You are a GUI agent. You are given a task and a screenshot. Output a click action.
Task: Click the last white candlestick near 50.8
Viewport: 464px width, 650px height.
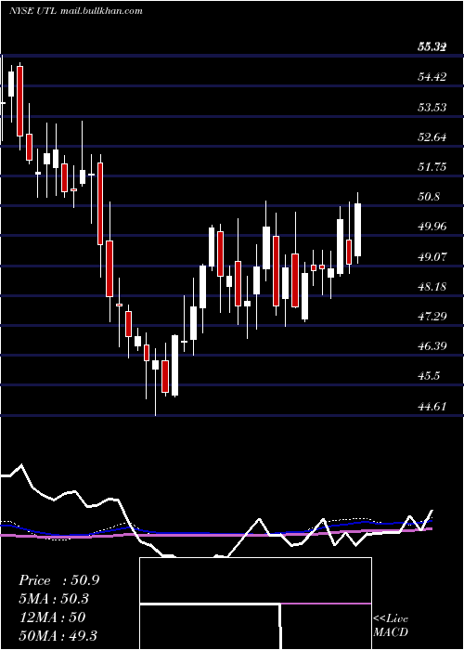pyautogui.click(x=357, y=228)
